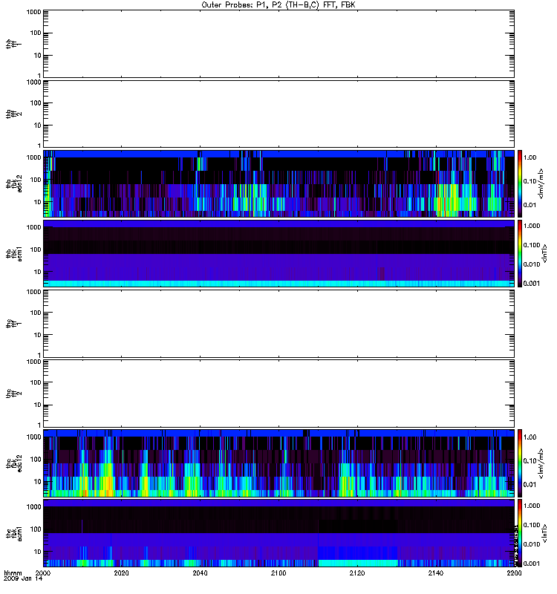Click the thb fft 2 y-axis title

pyautogui.click(x=14, y=114)
